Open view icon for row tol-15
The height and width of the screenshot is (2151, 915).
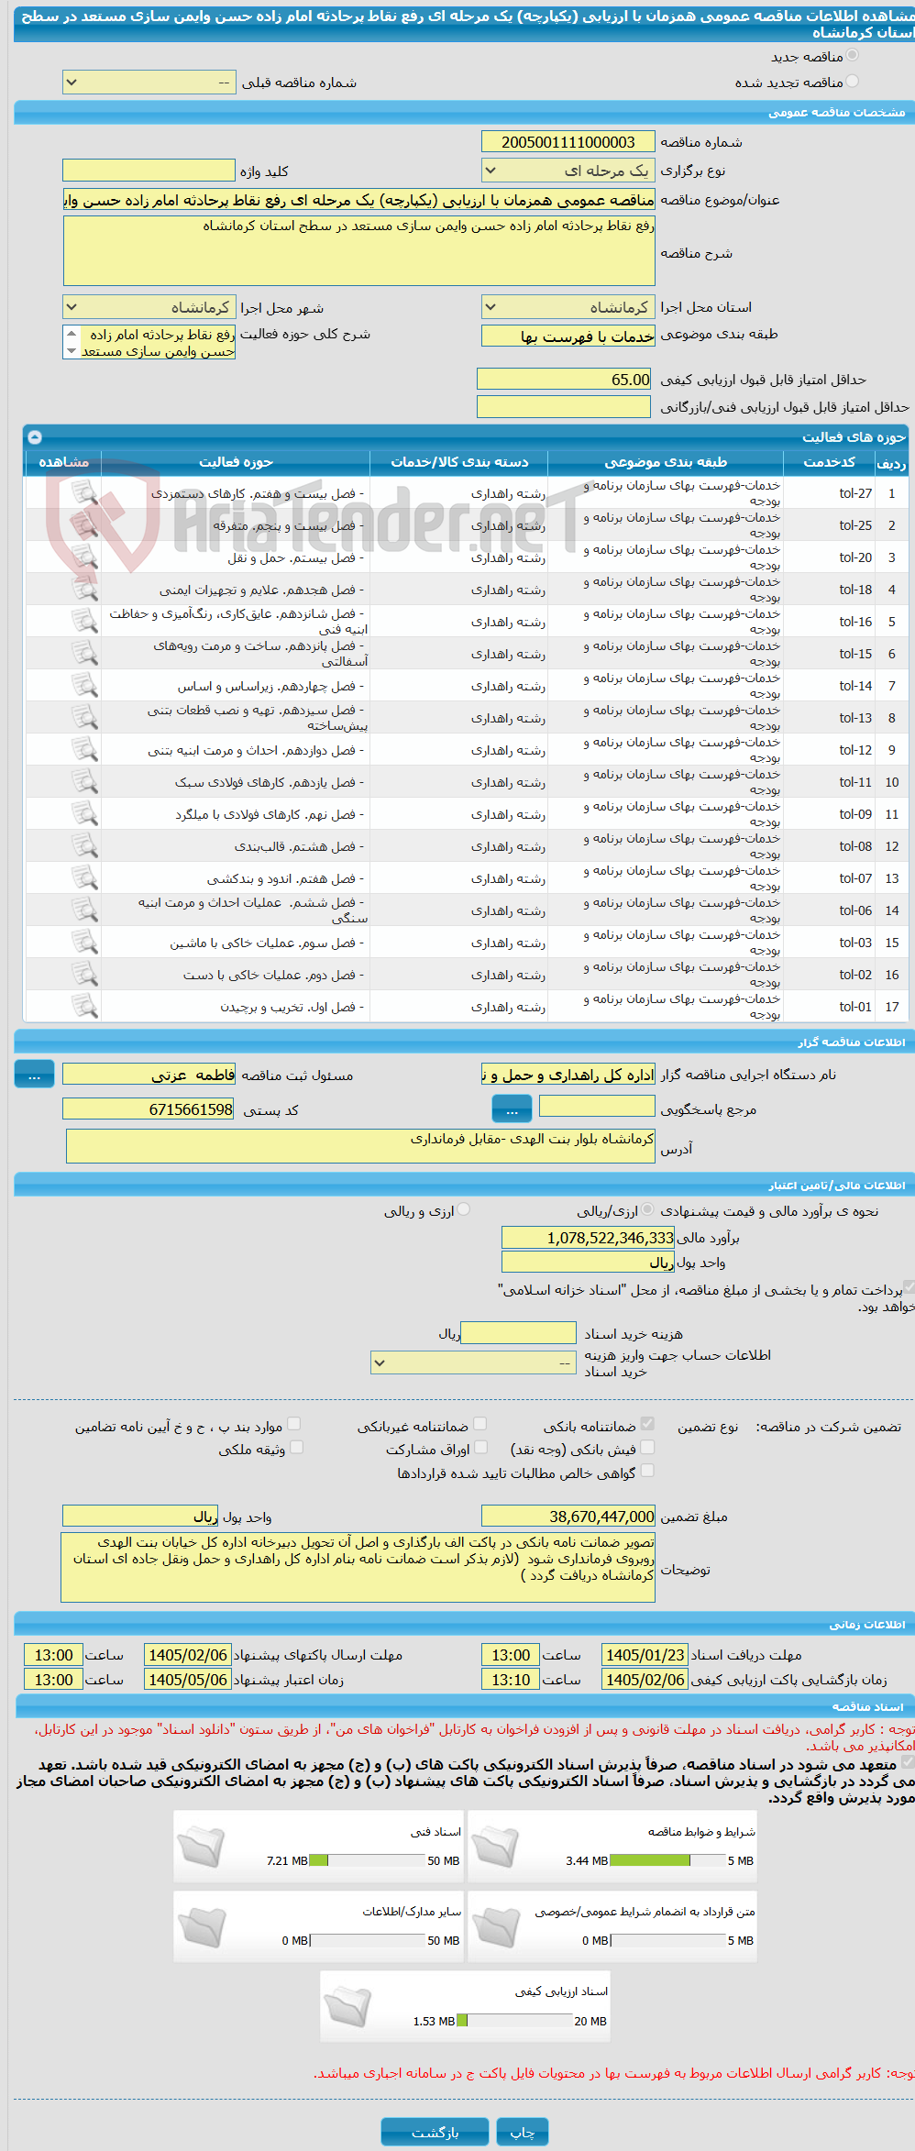(84, 654)
